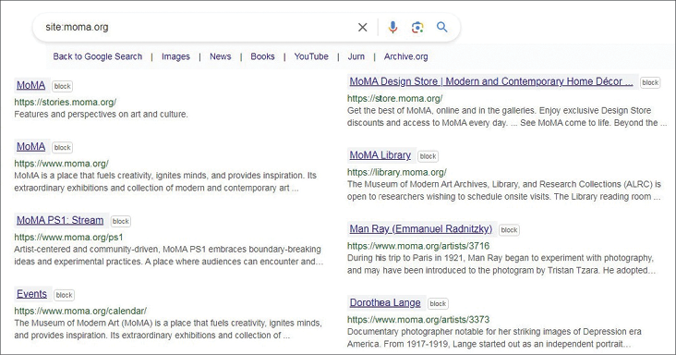Start voice search with the microphone icon

(392, 27)
